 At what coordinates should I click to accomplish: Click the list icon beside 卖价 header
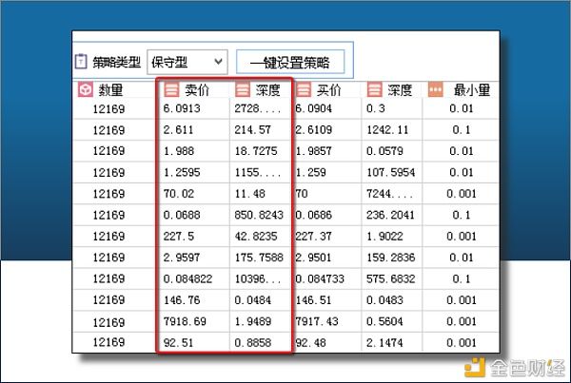pos(171,89)
